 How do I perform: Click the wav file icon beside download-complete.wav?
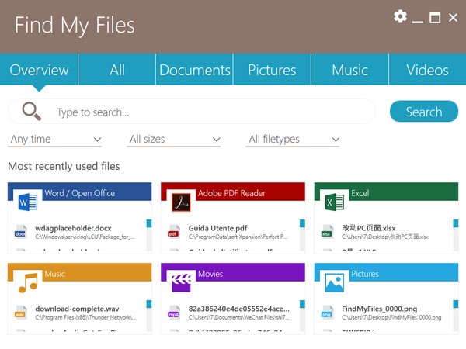[20, 313]
